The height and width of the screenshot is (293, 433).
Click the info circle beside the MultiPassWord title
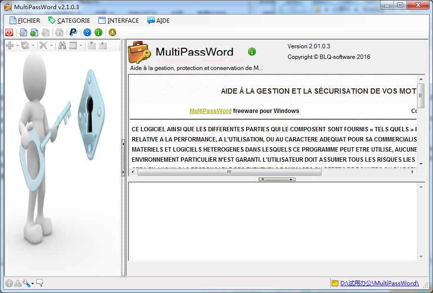pyautogui.click(x=251, y=52)
